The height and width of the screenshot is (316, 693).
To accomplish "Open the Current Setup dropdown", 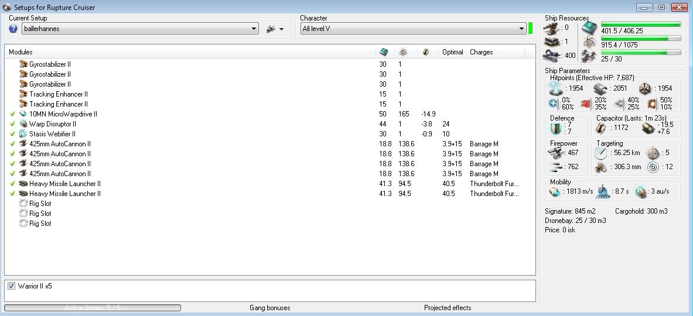I will point(139,29).
